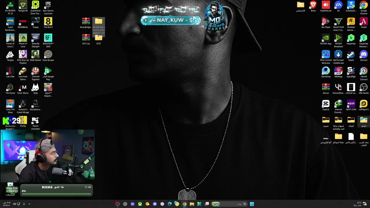The height and width of the screenshot is (208, 370).
Task: Expand the hidden system tray icons chevron
Action: [29, 204]
